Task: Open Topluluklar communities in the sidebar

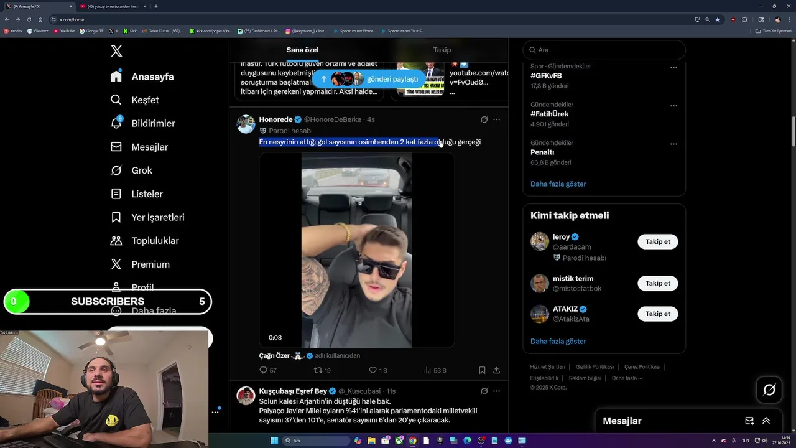Action: (144, 241)
